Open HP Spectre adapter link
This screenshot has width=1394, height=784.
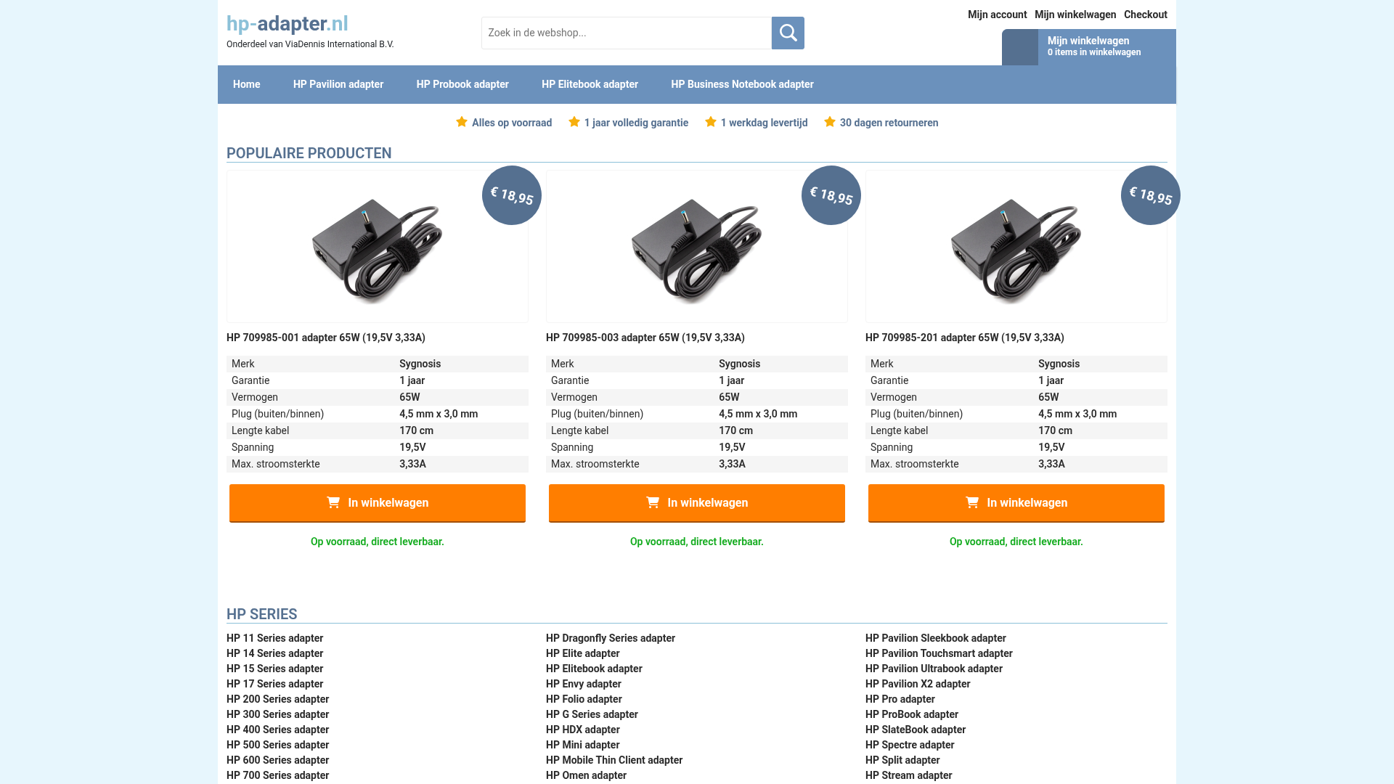click(910, 745)
